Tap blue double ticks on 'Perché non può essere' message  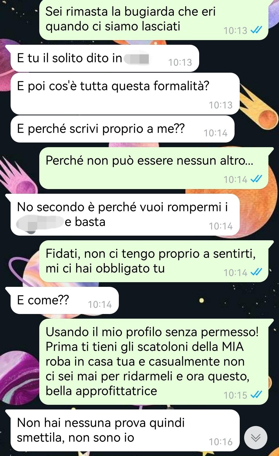click(257, 179)
